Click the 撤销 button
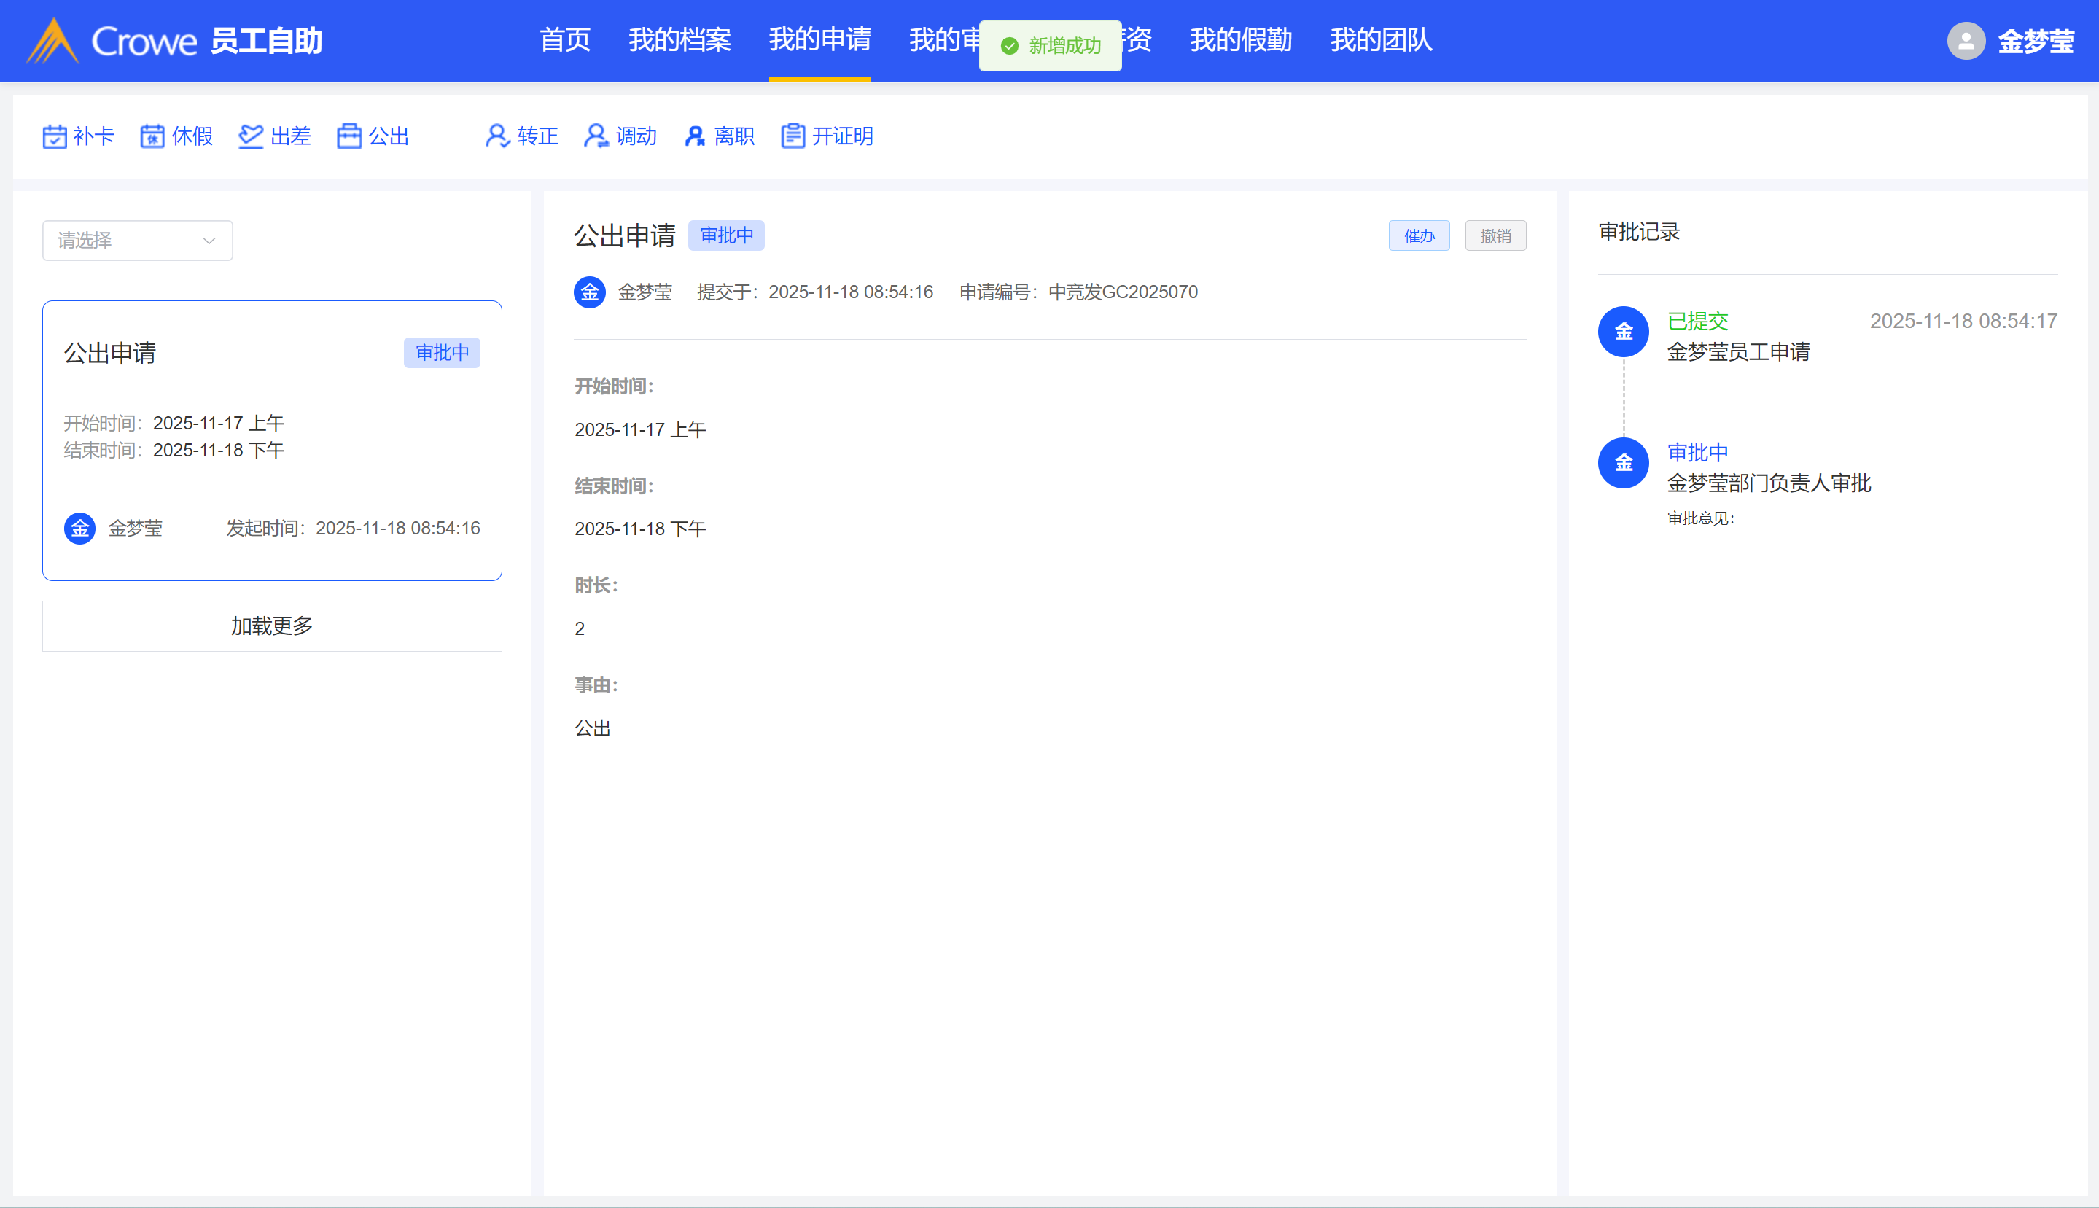The height and width of the screenshot is (1208, 2099). (x=1495, y=235)
